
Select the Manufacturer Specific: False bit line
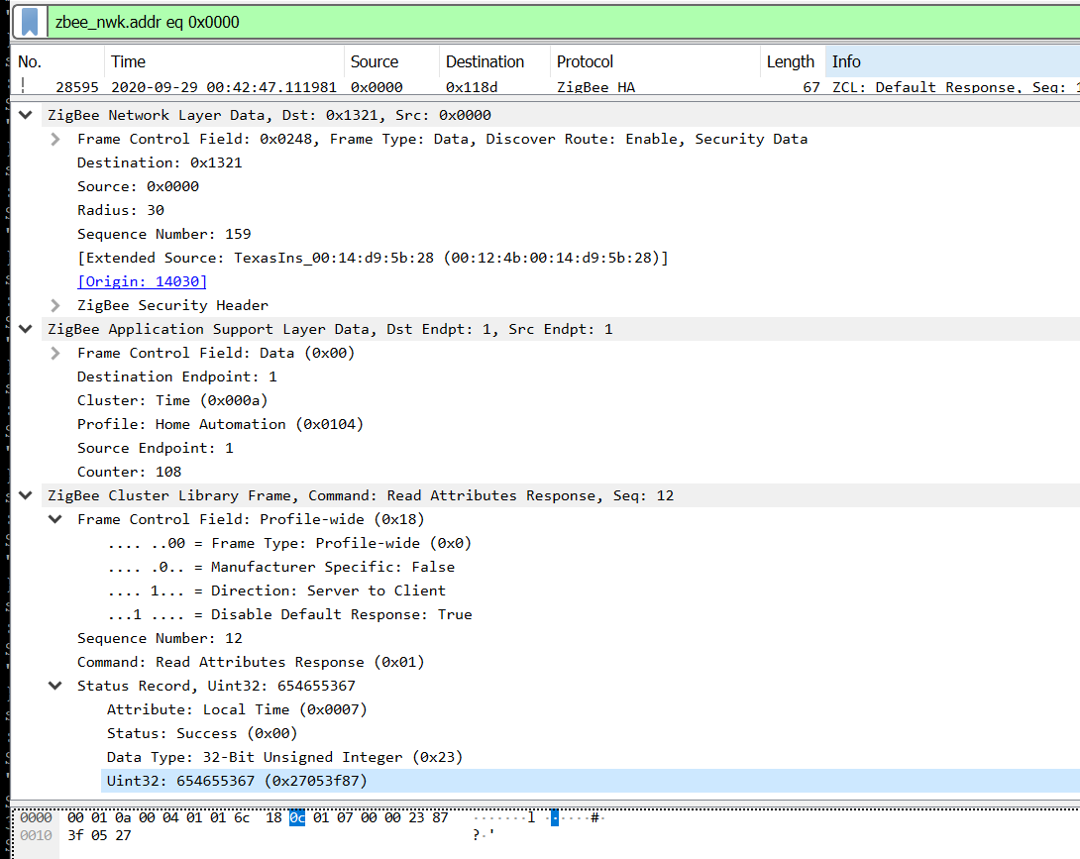(281, 567)
